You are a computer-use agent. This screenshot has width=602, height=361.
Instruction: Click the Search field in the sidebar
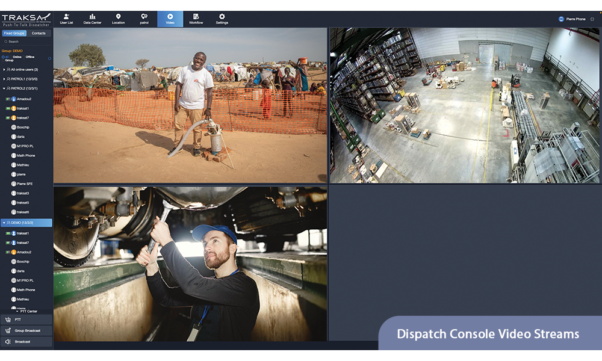(x=27, y=42)
